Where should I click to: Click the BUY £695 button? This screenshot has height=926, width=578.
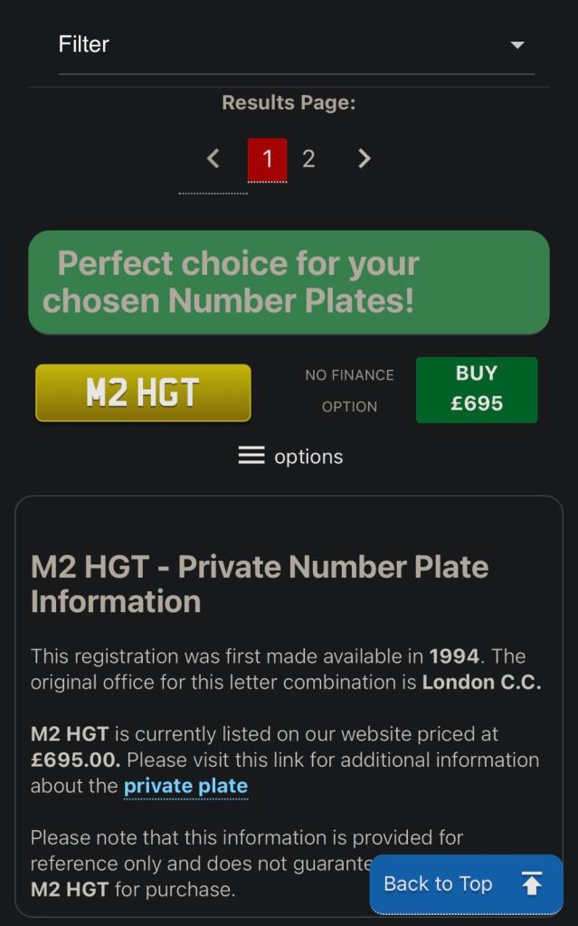click(477, 389)
